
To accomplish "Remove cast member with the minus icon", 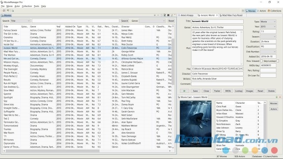I will tap(280, 97).
